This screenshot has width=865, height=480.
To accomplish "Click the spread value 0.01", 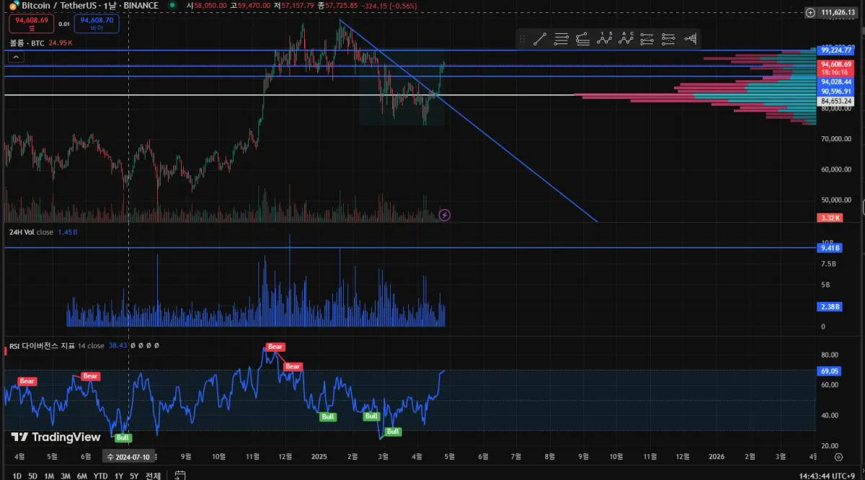I will pos(63,24).
